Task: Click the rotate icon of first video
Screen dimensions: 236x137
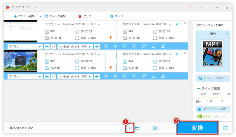Action: coord(125,46)
